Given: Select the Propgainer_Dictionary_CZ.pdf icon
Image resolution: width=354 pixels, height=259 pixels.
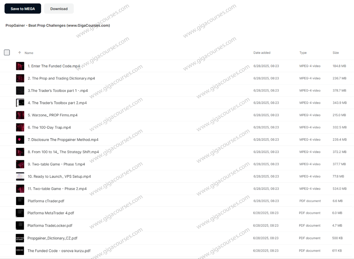Looking at the screenshot, I should tap(20, 238).
